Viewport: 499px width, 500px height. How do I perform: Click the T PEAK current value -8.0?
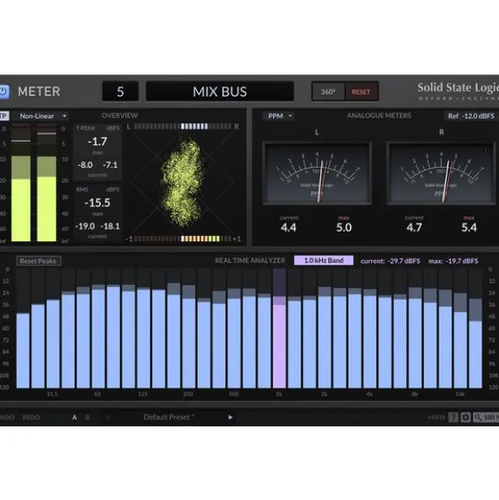click(85, 165)
